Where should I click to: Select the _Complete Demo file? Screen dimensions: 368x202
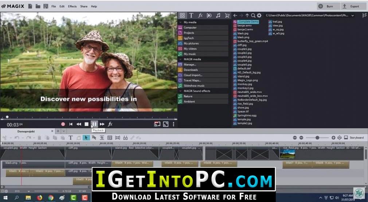246,21
